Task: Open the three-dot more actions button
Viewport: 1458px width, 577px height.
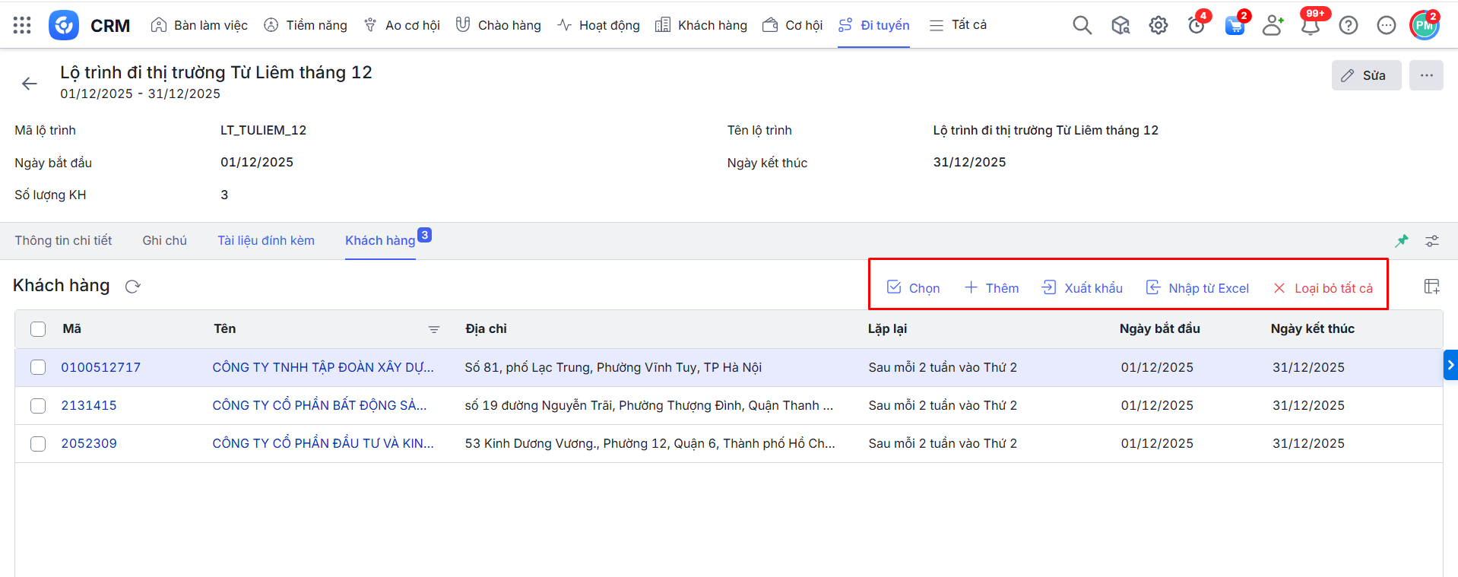Action: point(1426,75)
